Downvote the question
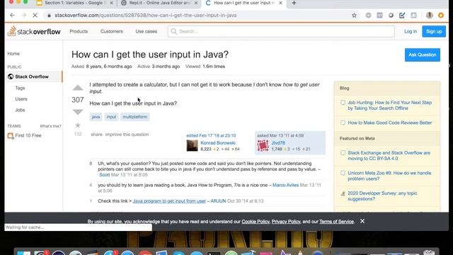The width and height of the screenshot is (453, 255). coord(78,112)
